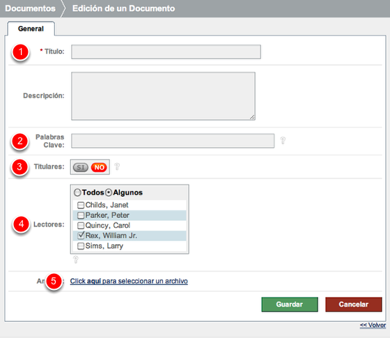The width and height of the screenshot is (390, 338).
Task: Click the help icon beside Titulares toggle
Action: click(117, 167)
